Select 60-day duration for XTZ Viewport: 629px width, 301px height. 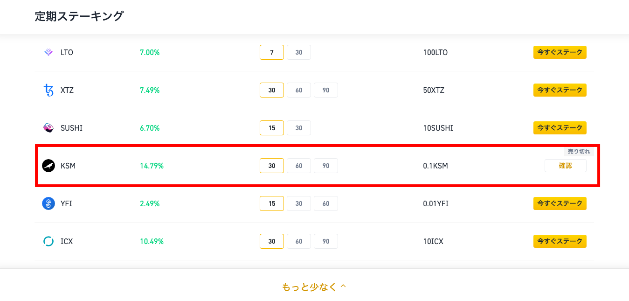coord(299,90)
